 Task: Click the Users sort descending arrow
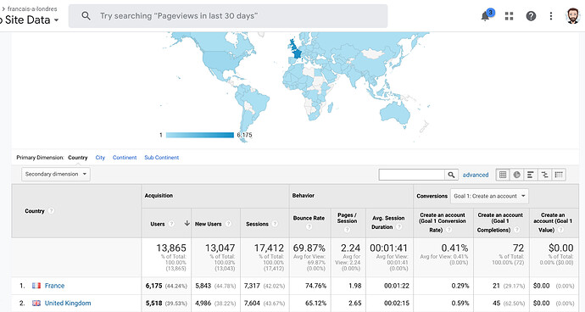tap(187, 224)
